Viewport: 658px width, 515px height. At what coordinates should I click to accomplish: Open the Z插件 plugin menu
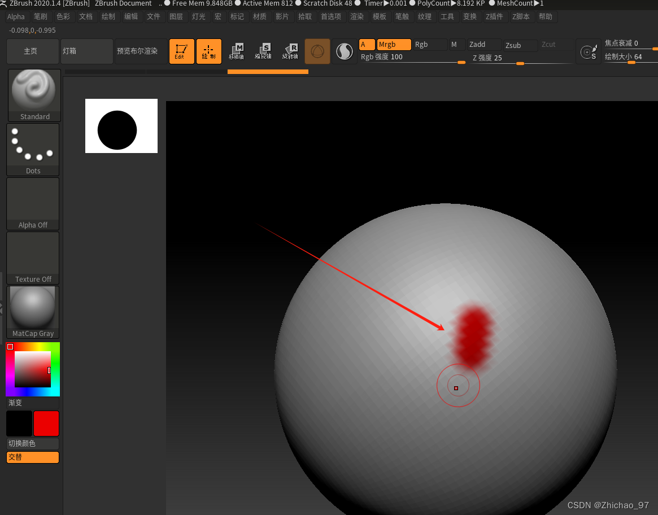click(494, 17)
